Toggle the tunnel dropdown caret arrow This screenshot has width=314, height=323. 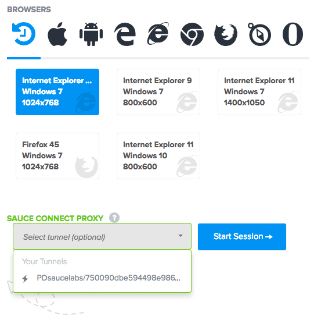(x=181, y=236)
